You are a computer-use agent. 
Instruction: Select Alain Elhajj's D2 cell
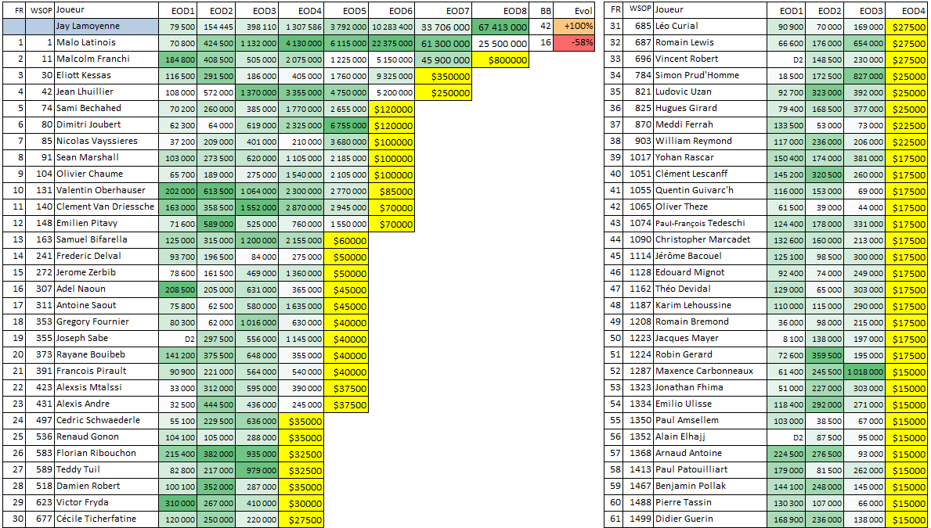(785, 436)
